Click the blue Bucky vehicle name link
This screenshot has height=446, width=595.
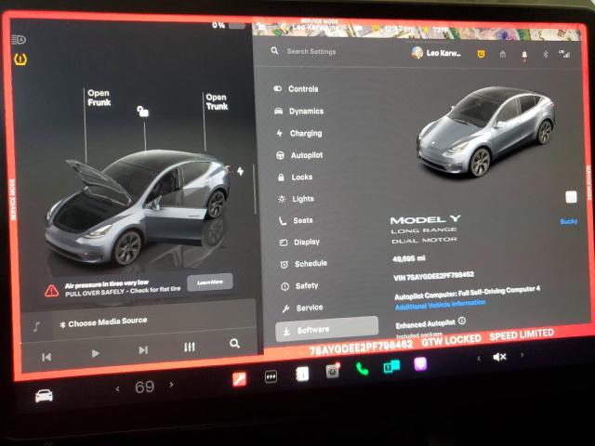pyautogui.click(x=568, y=221)
